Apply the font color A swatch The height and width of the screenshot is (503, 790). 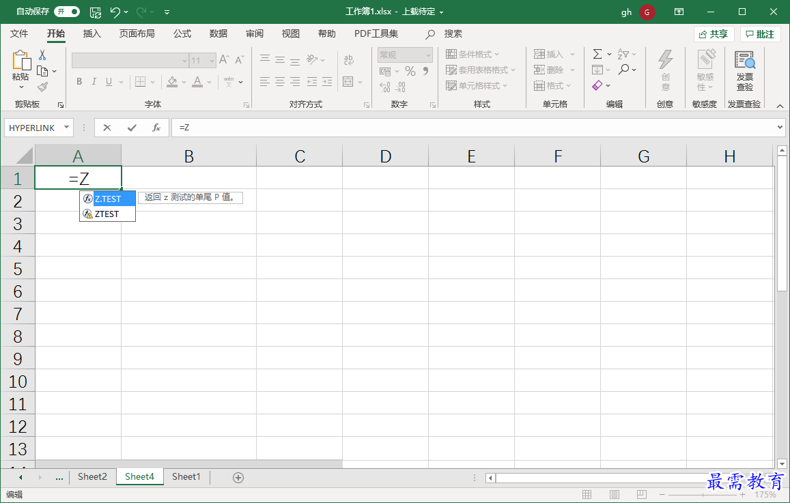click(197, 82)
